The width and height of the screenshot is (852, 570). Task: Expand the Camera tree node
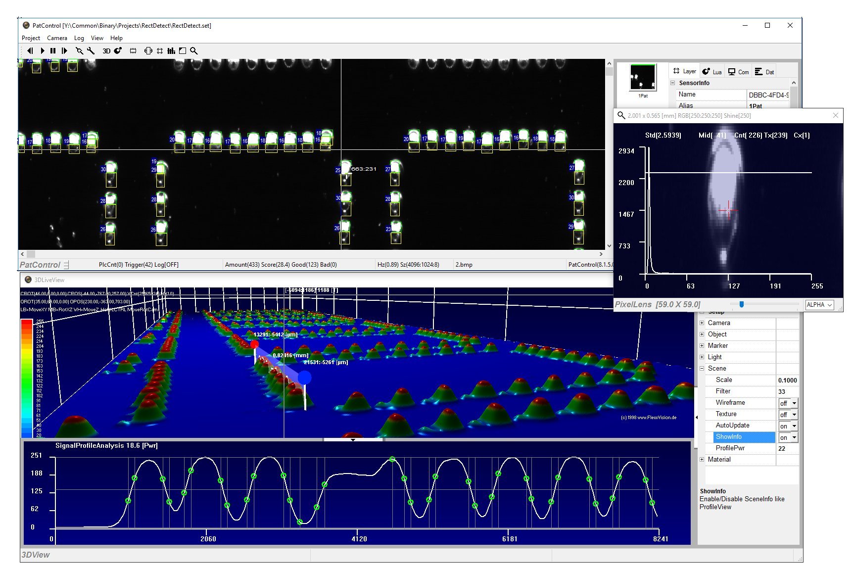pyautogui.click(x=702, y=323)
